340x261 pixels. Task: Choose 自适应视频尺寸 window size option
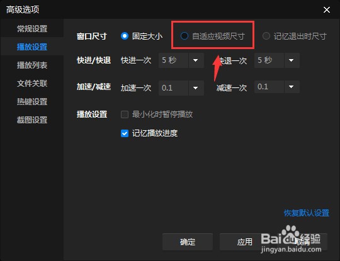[184, 36]
